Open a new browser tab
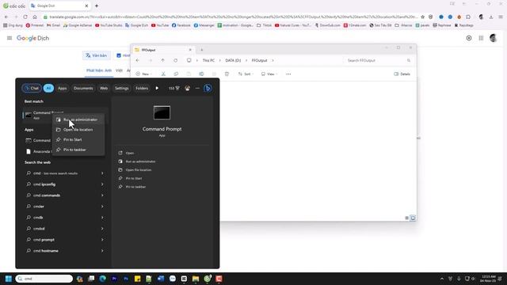Viewport: 507px width, 285px height. pos(97,6)
